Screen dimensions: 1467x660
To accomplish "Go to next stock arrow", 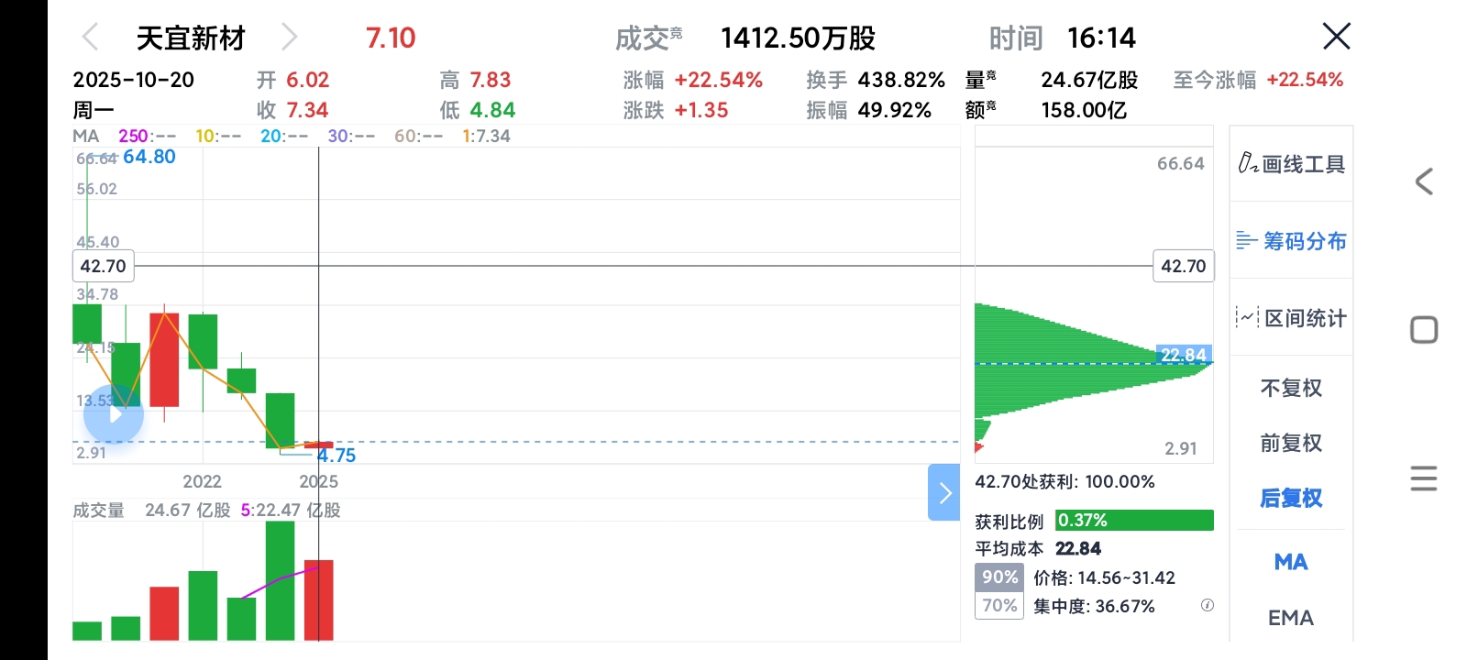I will point(289,38).
